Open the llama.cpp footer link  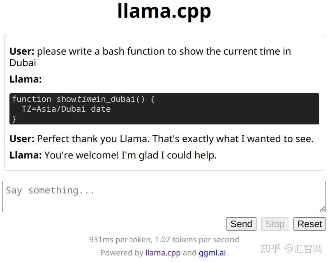pos(163,253)
